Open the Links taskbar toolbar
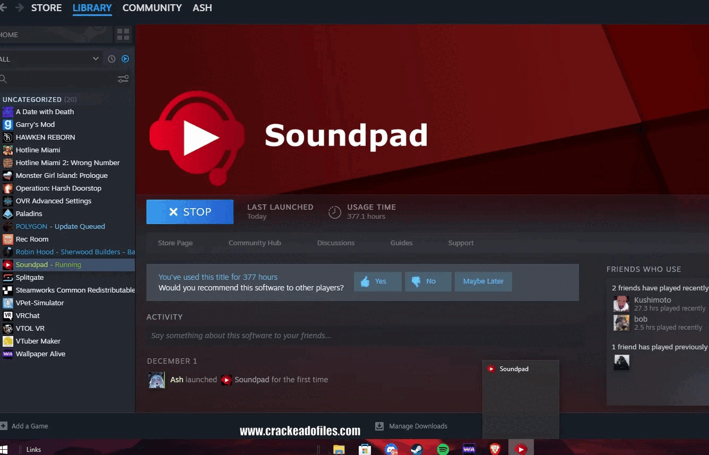709x455 pixels. tap(33, 450)
